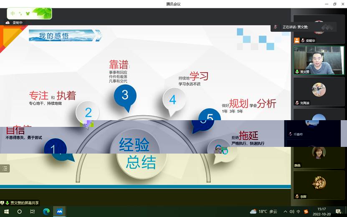Open the Cortana search circle on the taskbar
347x217 pixels.
pos(20,212)
